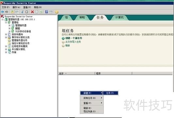
Task: Click the Copy clipboard toolbar icon
Action: coord(27,12)
